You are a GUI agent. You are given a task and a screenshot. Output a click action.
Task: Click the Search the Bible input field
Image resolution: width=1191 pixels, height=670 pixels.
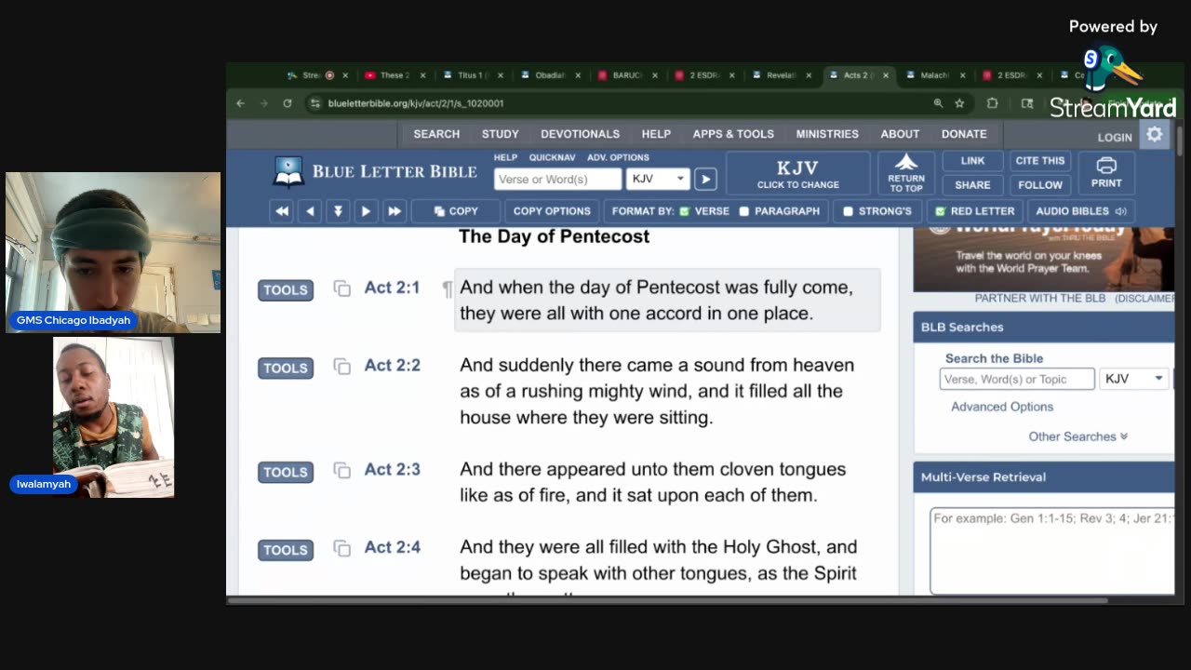point(1017,379)
